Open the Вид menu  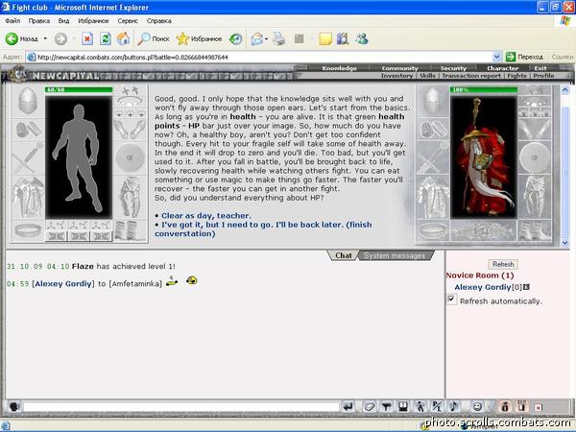pos(63,21)
